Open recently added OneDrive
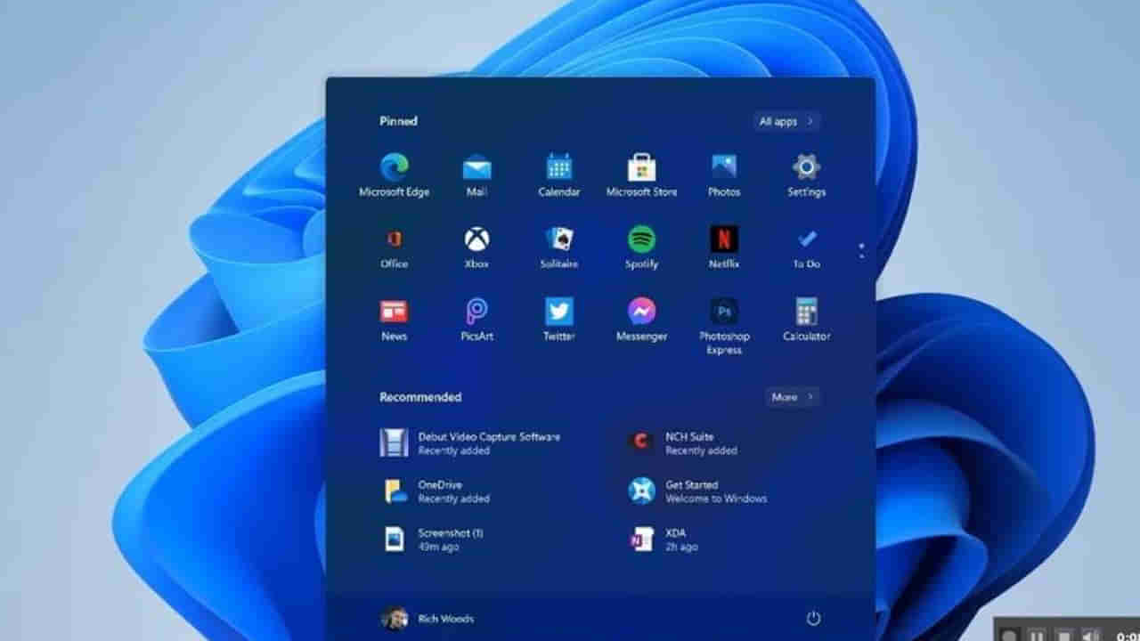This screenshot has height=641, width=1140. click(x=436, y=491)
